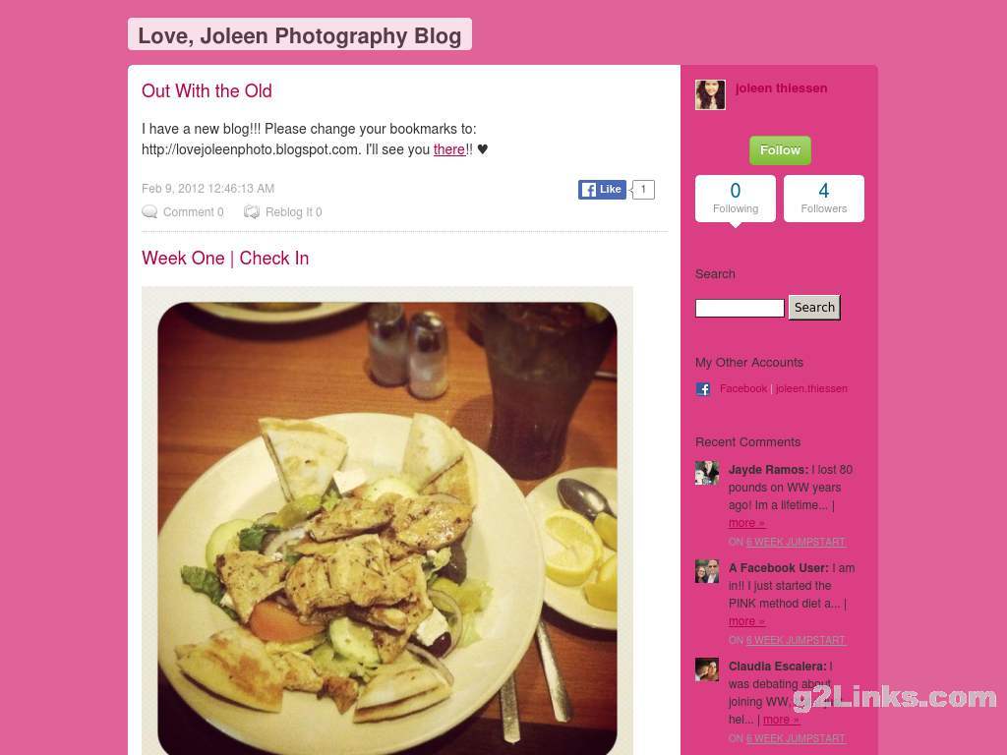This screenshot has width=1007, height=755.
Task: Expand Jayde Ramos's comment with "more »"
Action: 746,523
